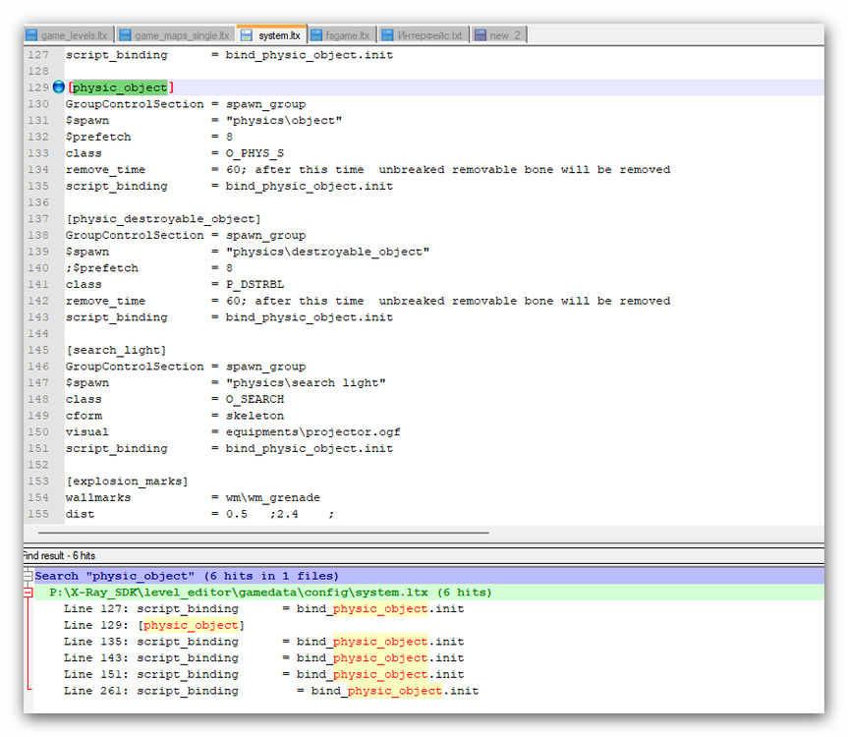Click line number 145 in the margin

[37, 350]
